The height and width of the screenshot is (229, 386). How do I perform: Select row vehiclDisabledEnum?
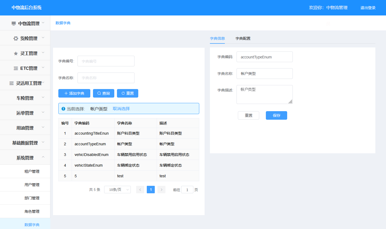129,155
